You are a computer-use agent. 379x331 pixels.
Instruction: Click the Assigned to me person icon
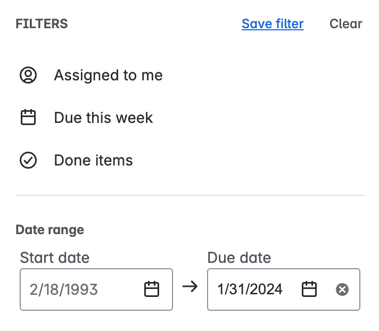[28, 75]
